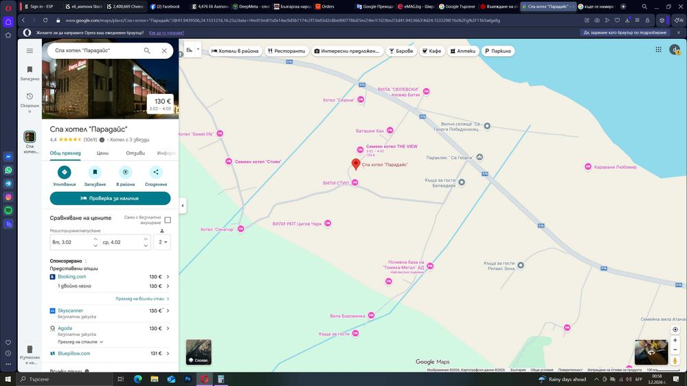Switch to the Overview tab
This screenshot has height=386, width=687.
[65, 154]
